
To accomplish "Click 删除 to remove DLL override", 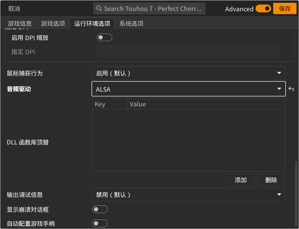I will click(271, 180).
